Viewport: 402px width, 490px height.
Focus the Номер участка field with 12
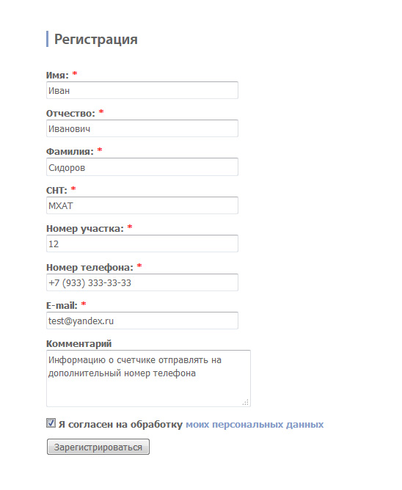click(142, 244)
